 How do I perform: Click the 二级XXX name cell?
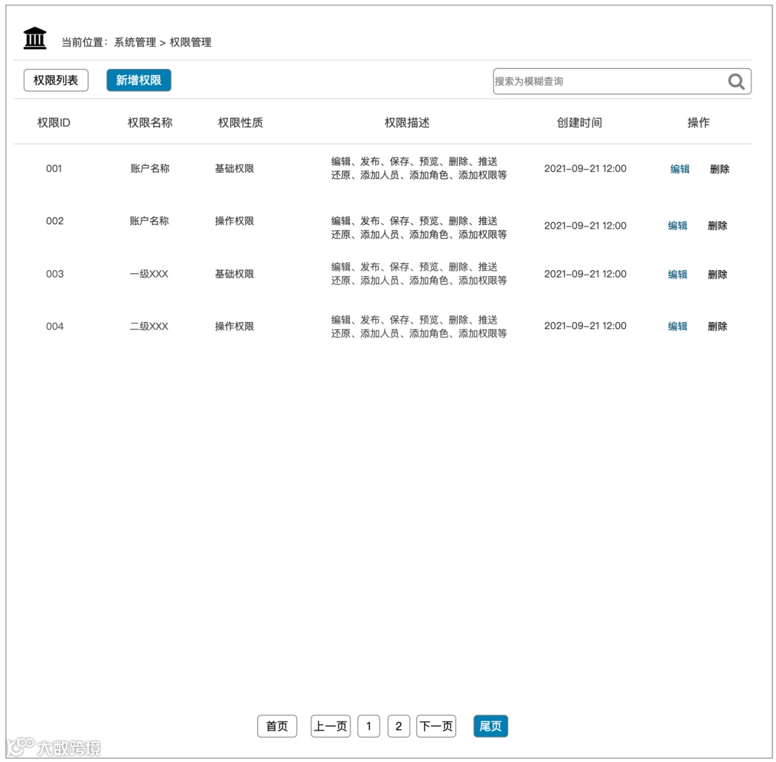coord(149,327)
